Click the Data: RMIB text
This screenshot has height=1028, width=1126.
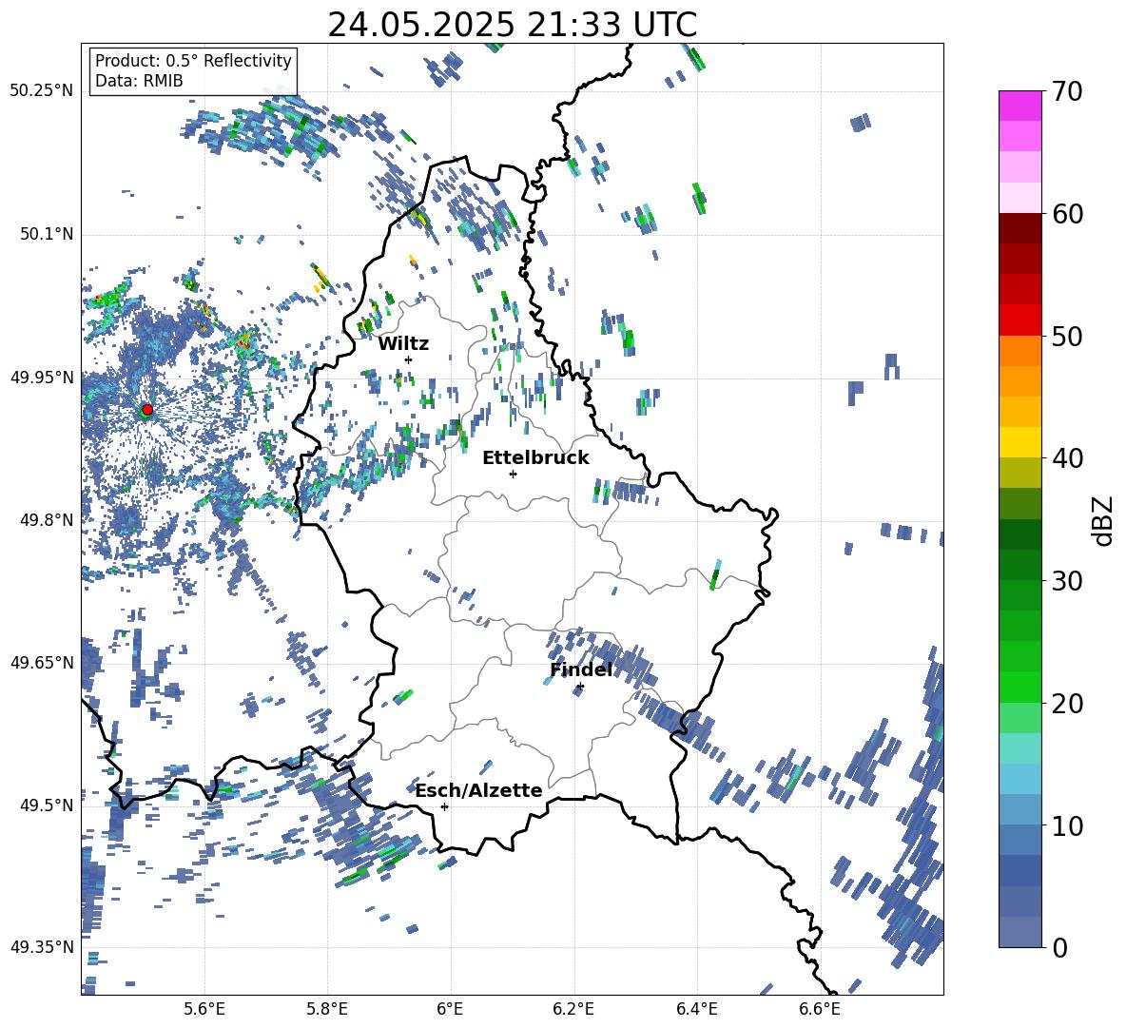pyautogui.click(x=139, y=81)
